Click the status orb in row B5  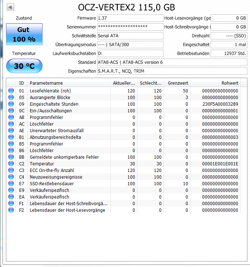click(11, 144)
